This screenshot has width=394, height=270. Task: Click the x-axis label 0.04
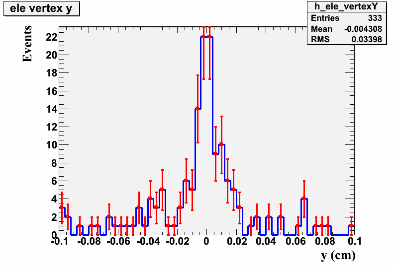coord(266,241)
